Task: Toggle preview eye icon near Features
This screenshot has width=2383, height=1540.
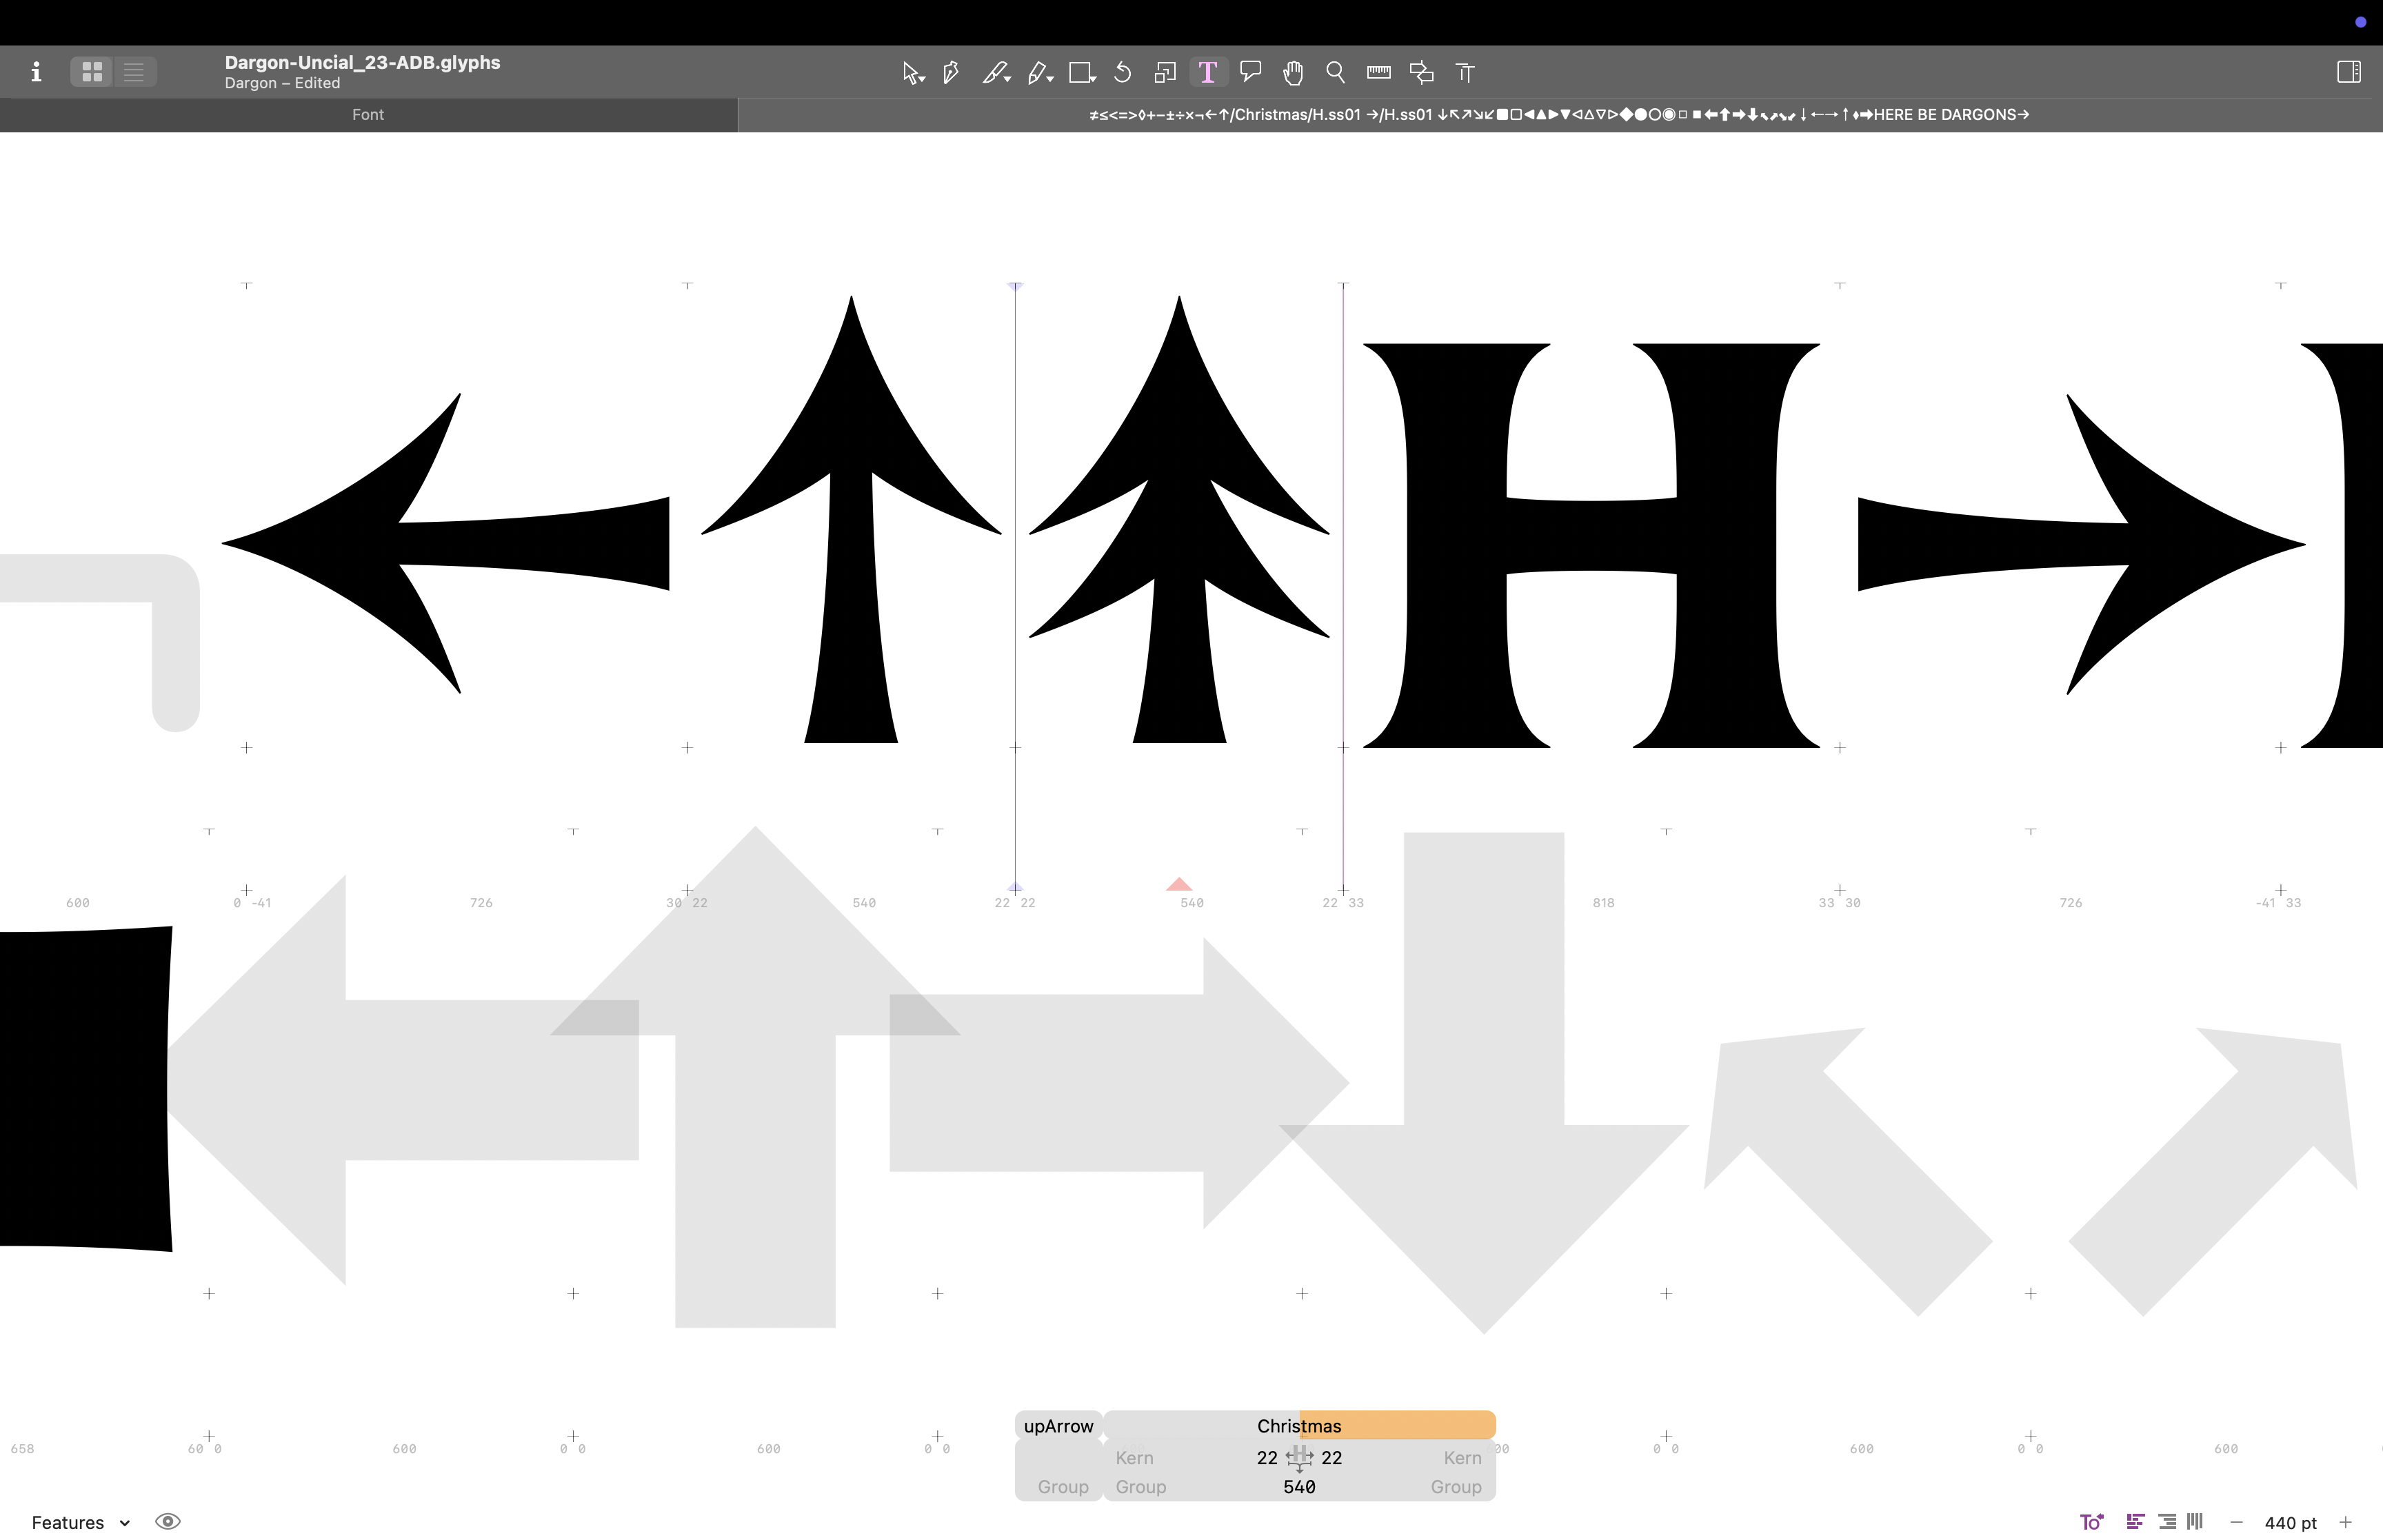Action: 168,1521
